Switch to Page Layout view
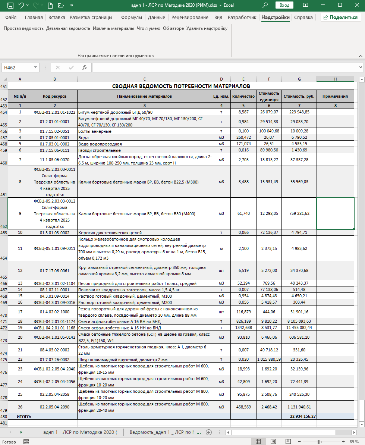 click(x=274, y=442)
